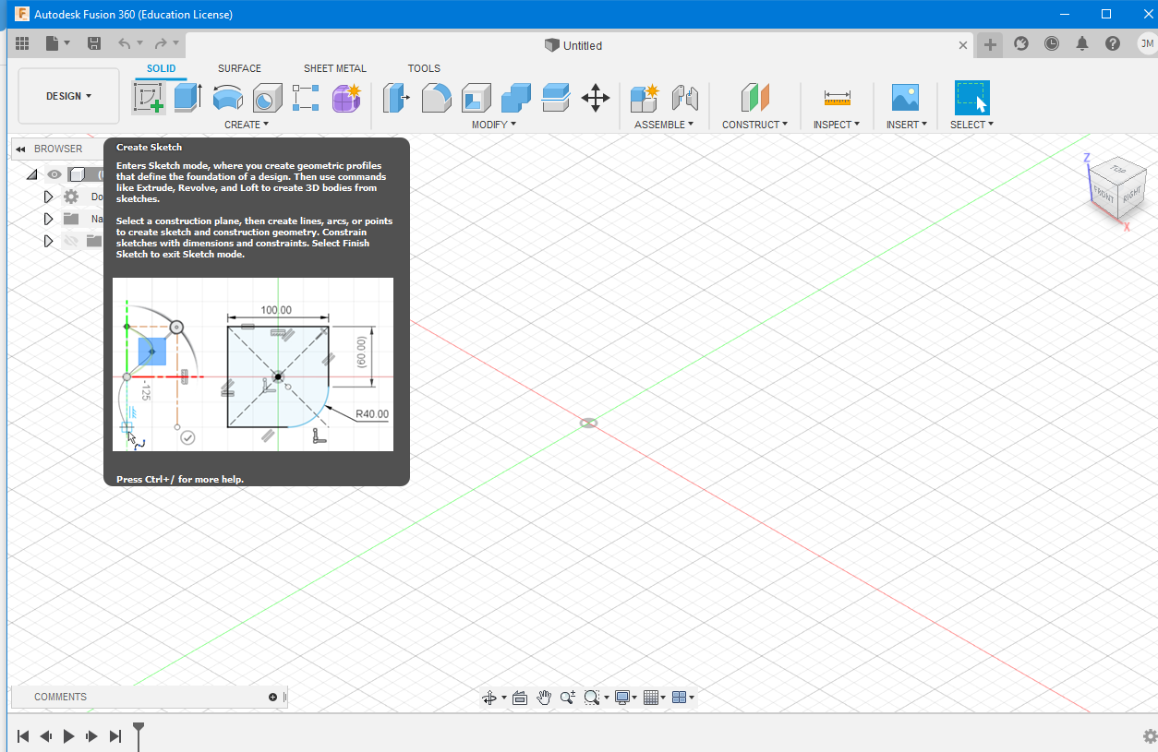Collapse the root component tree node

(32, 174)
